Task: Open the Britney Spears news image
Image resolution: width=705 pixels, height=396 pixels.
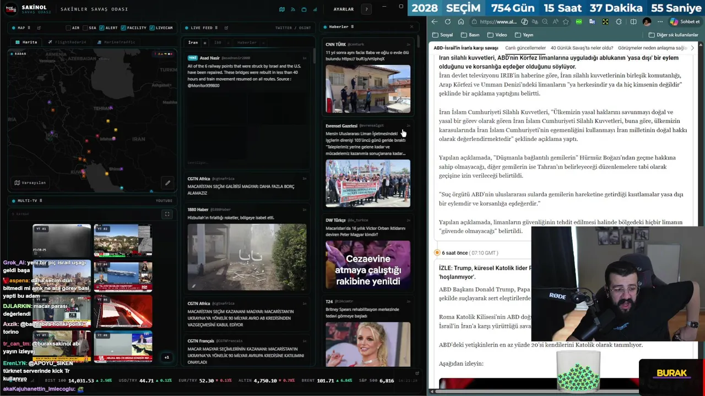Action: [368, 344]
